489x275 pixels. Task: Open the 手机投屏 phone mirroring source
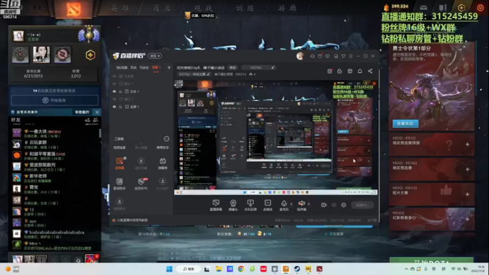coord(250,205)
